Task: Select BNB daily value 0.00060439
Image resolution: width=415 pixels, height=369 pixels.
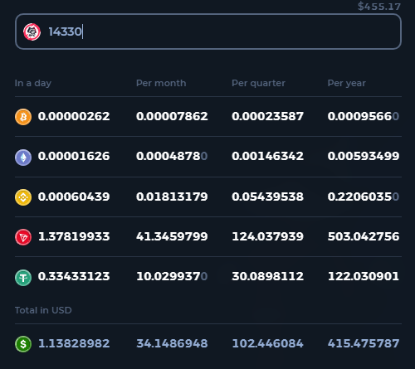Action: (x=74, y=197)
